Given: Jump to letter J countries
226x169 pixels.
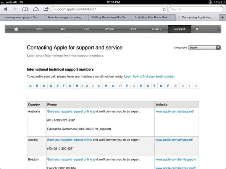Looking at the screenshot, I should coord(87,86).
